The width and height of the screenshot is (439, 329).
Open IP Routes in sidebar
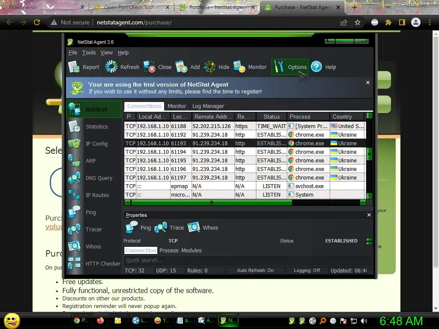[94, 195]
